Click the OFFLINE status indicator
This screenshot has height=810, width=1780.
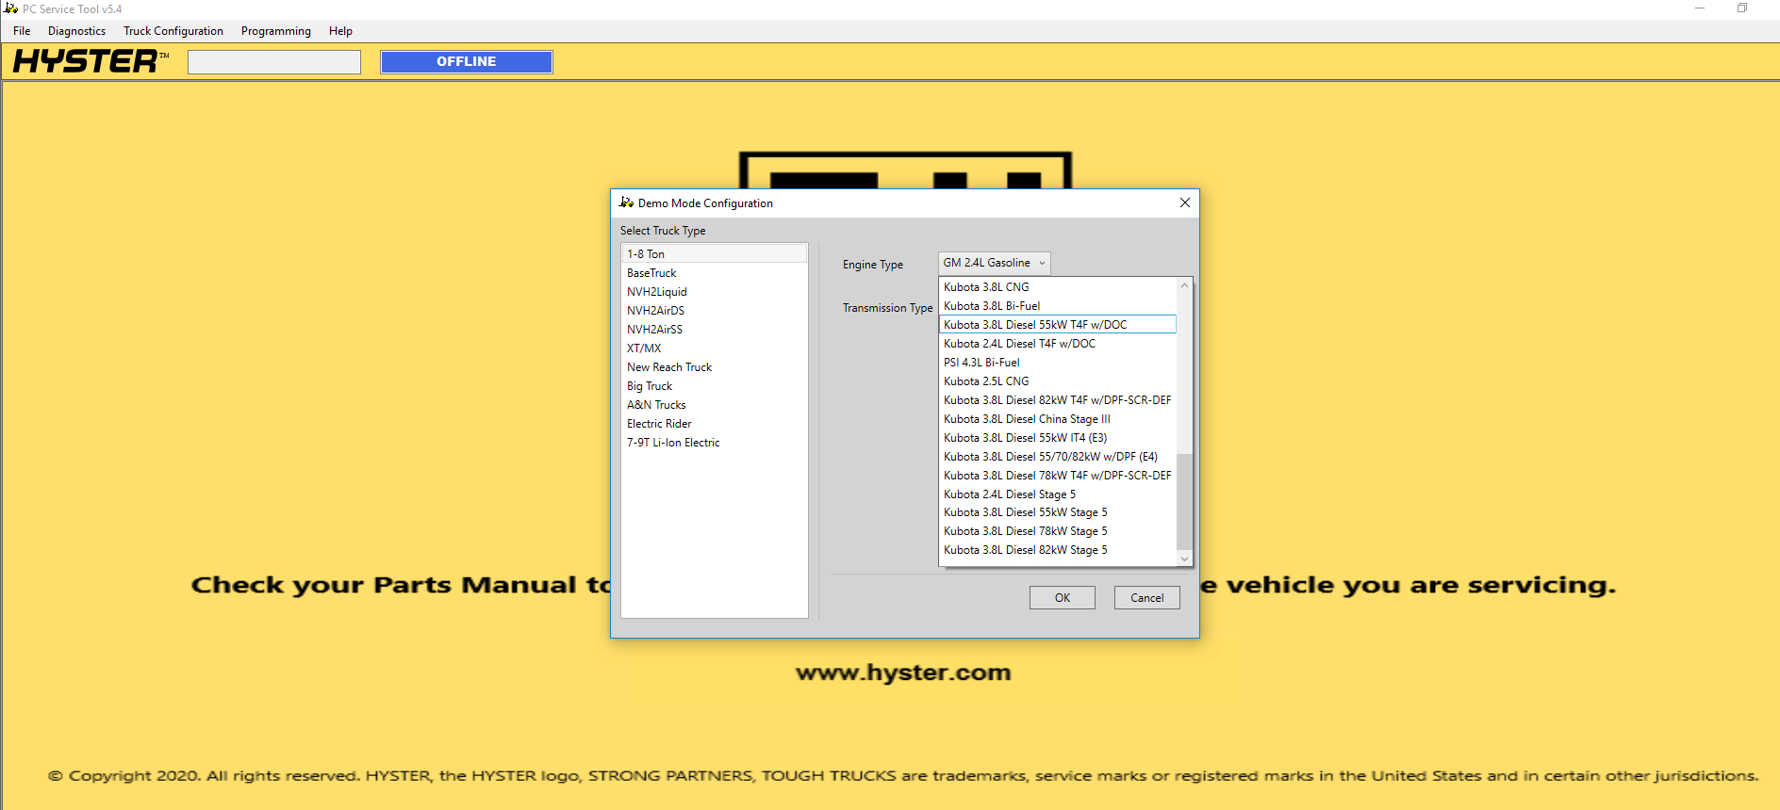(x=467, y=62)
